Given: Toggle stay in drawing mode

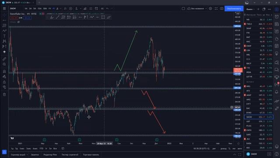Looking at the screenshot, I should (4, 76).
